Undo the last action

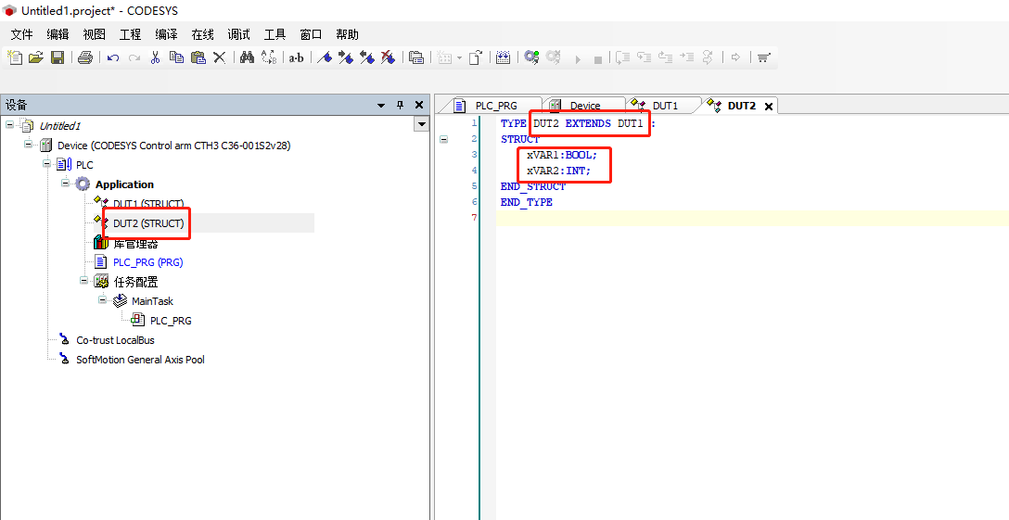113,57
